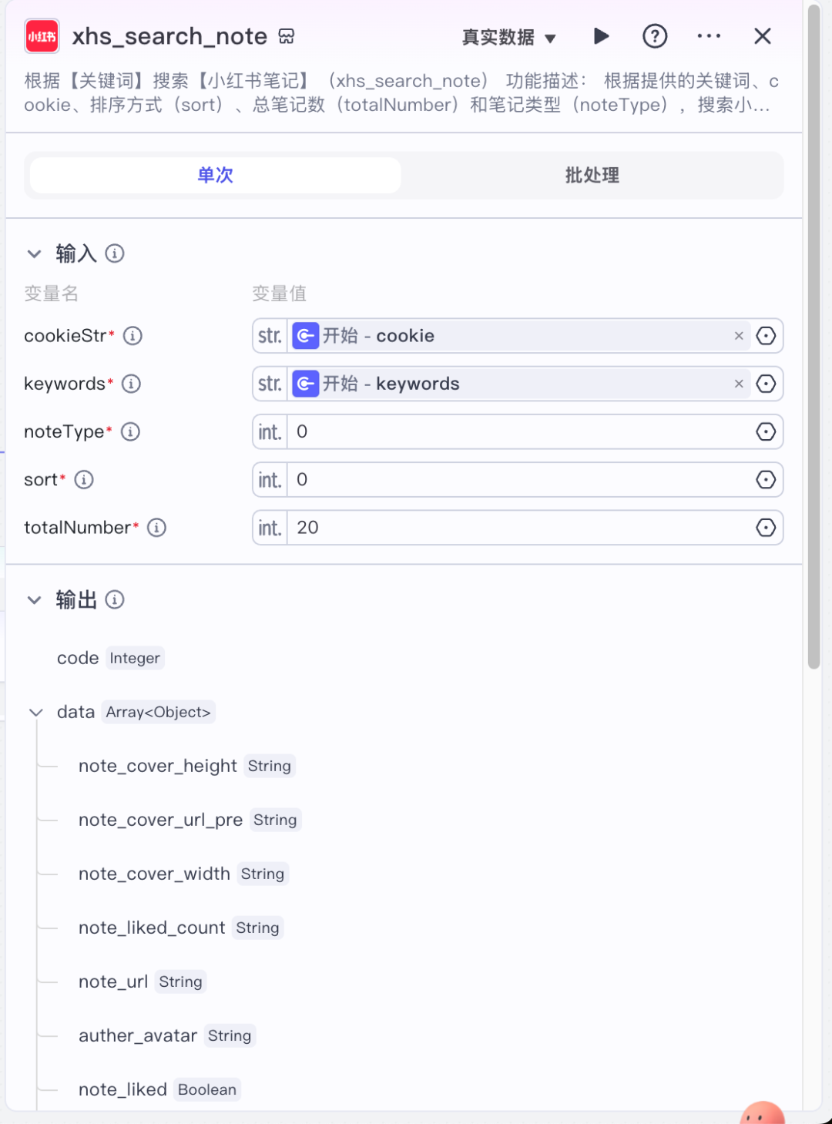832x1124 pixels.
Task: Click the 变量名 column header
Action: click(51, 294)
